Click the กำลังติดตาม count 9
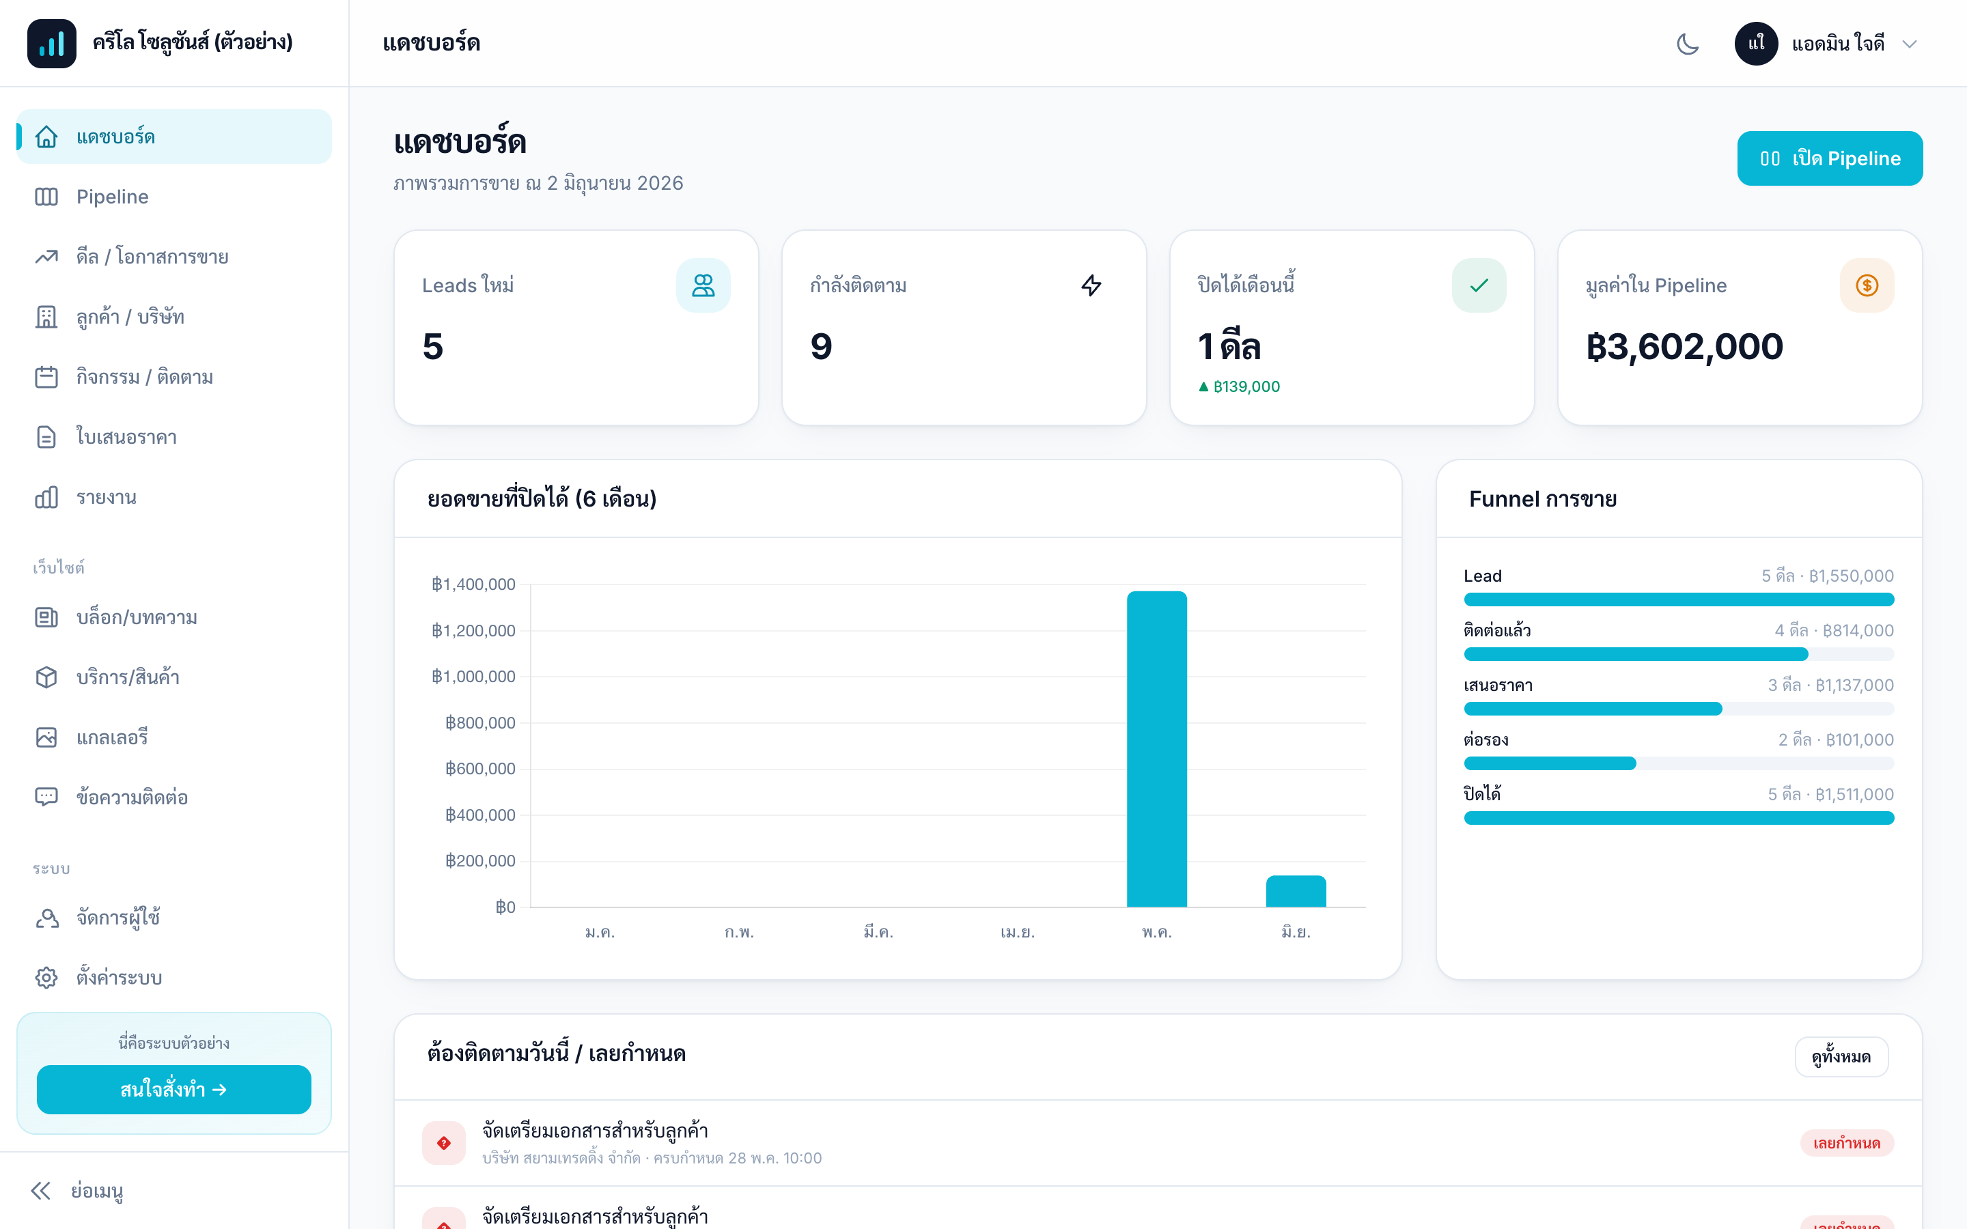This screenshot has width=1967, height=1229. coord(821,346)
